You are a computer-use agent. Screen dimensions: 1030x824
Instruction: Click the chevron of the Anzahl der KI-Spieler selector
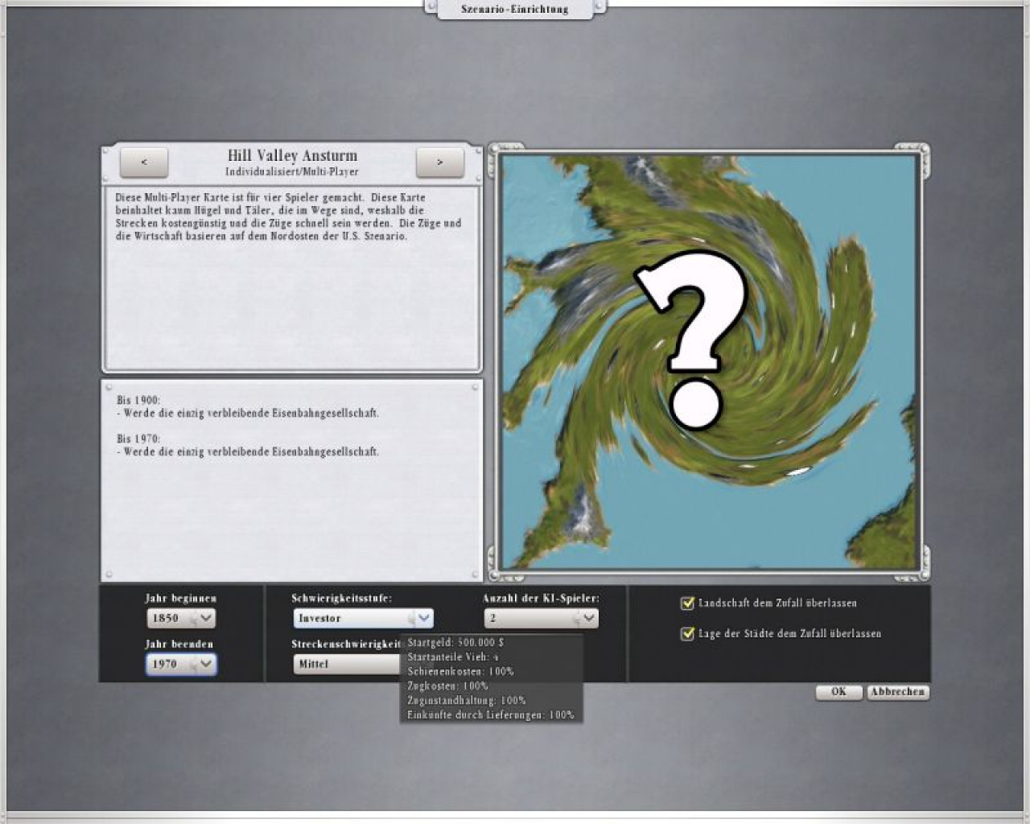(x=588, y=618)
